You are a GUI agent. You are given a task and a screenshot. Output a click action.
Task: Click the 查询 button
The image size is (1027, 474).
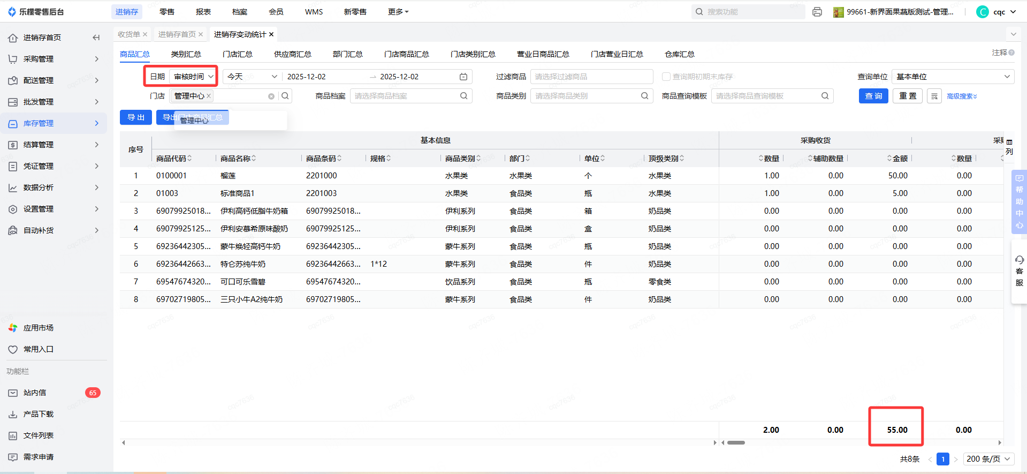coord(873,96)
